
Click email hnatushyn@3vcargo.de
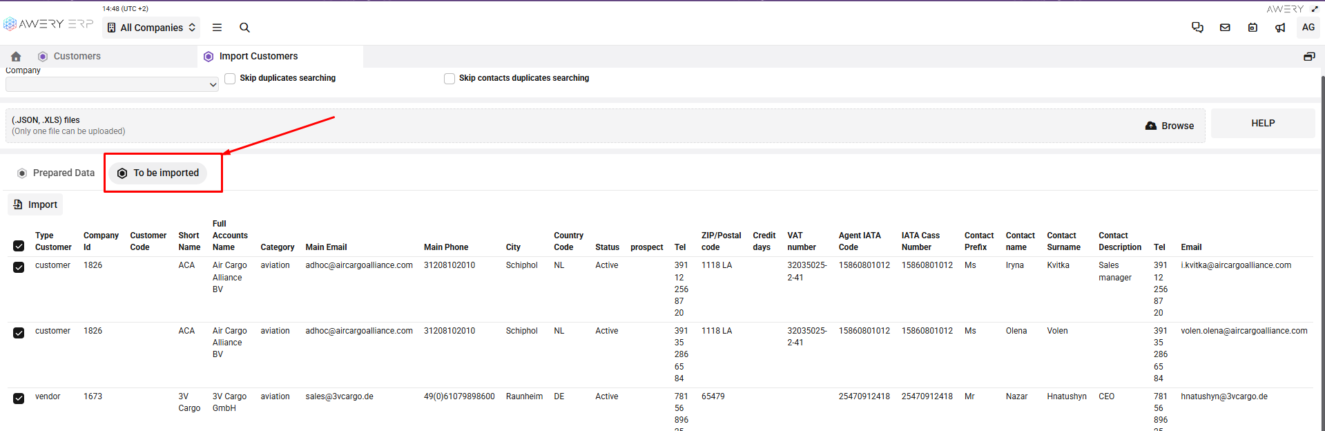coord(1224,396)
